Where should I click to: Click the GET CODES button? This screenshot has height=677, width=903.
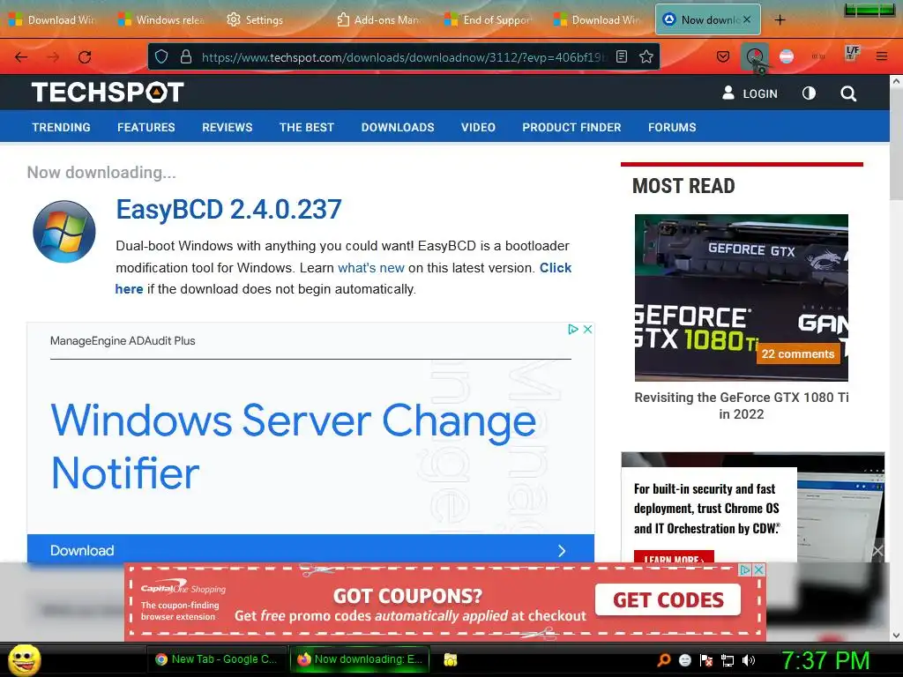click(668, 599)
